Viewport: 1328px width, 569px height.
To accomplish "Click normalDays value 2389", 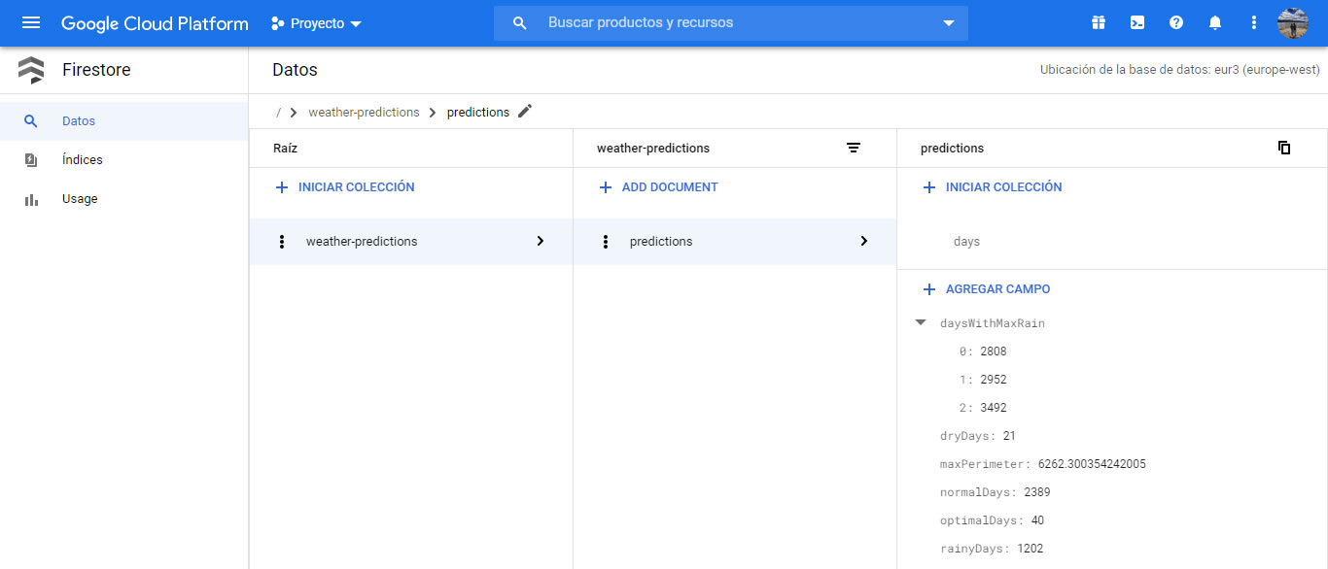I will click(x=1036, y=492).
